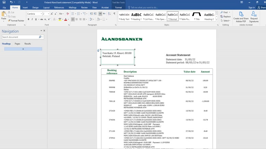
Task: Open the Cambria font name dropdown
Action: click(x=41, y=14)
